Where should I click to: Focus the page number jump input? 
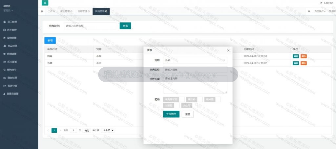click(x=73, y=130)
